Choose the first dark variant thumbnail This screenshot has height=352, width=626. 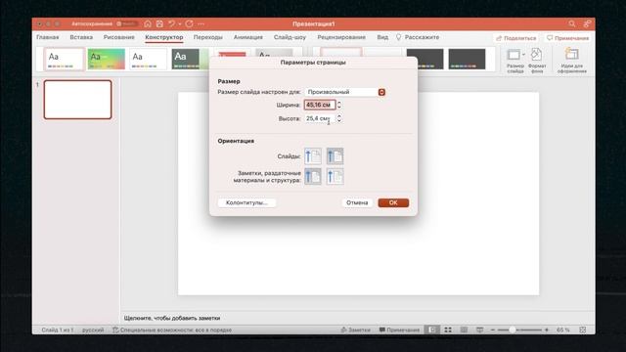click(425, 59)
